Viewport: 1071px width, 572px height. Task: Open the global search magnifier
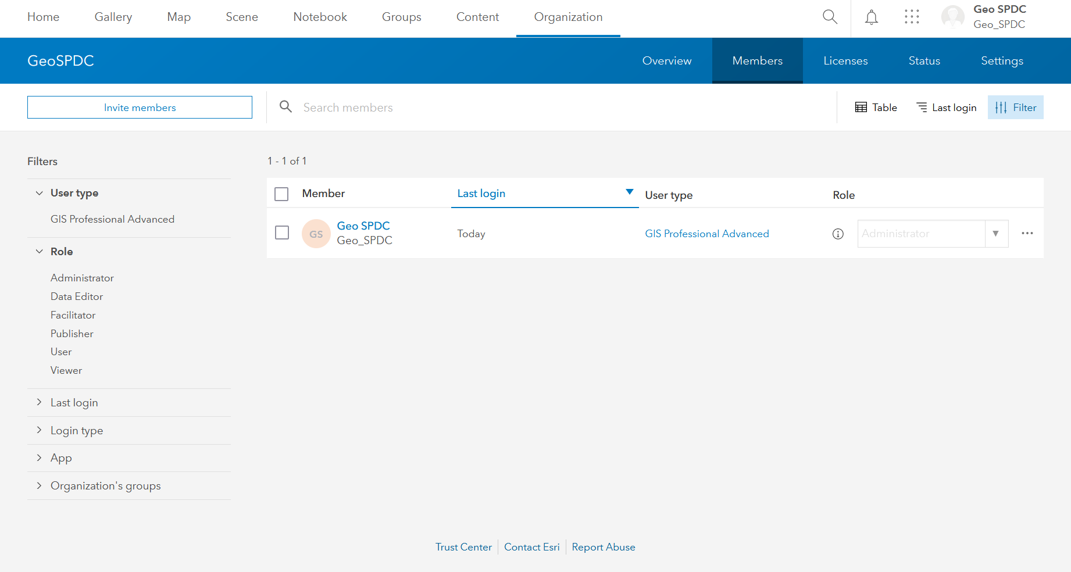pyautogui.click(x=830, y=17)
